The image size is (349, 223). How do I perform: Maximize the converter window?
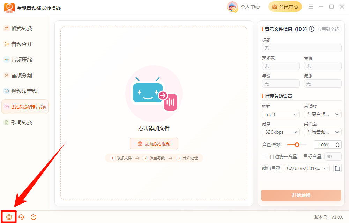click(332, 7)
